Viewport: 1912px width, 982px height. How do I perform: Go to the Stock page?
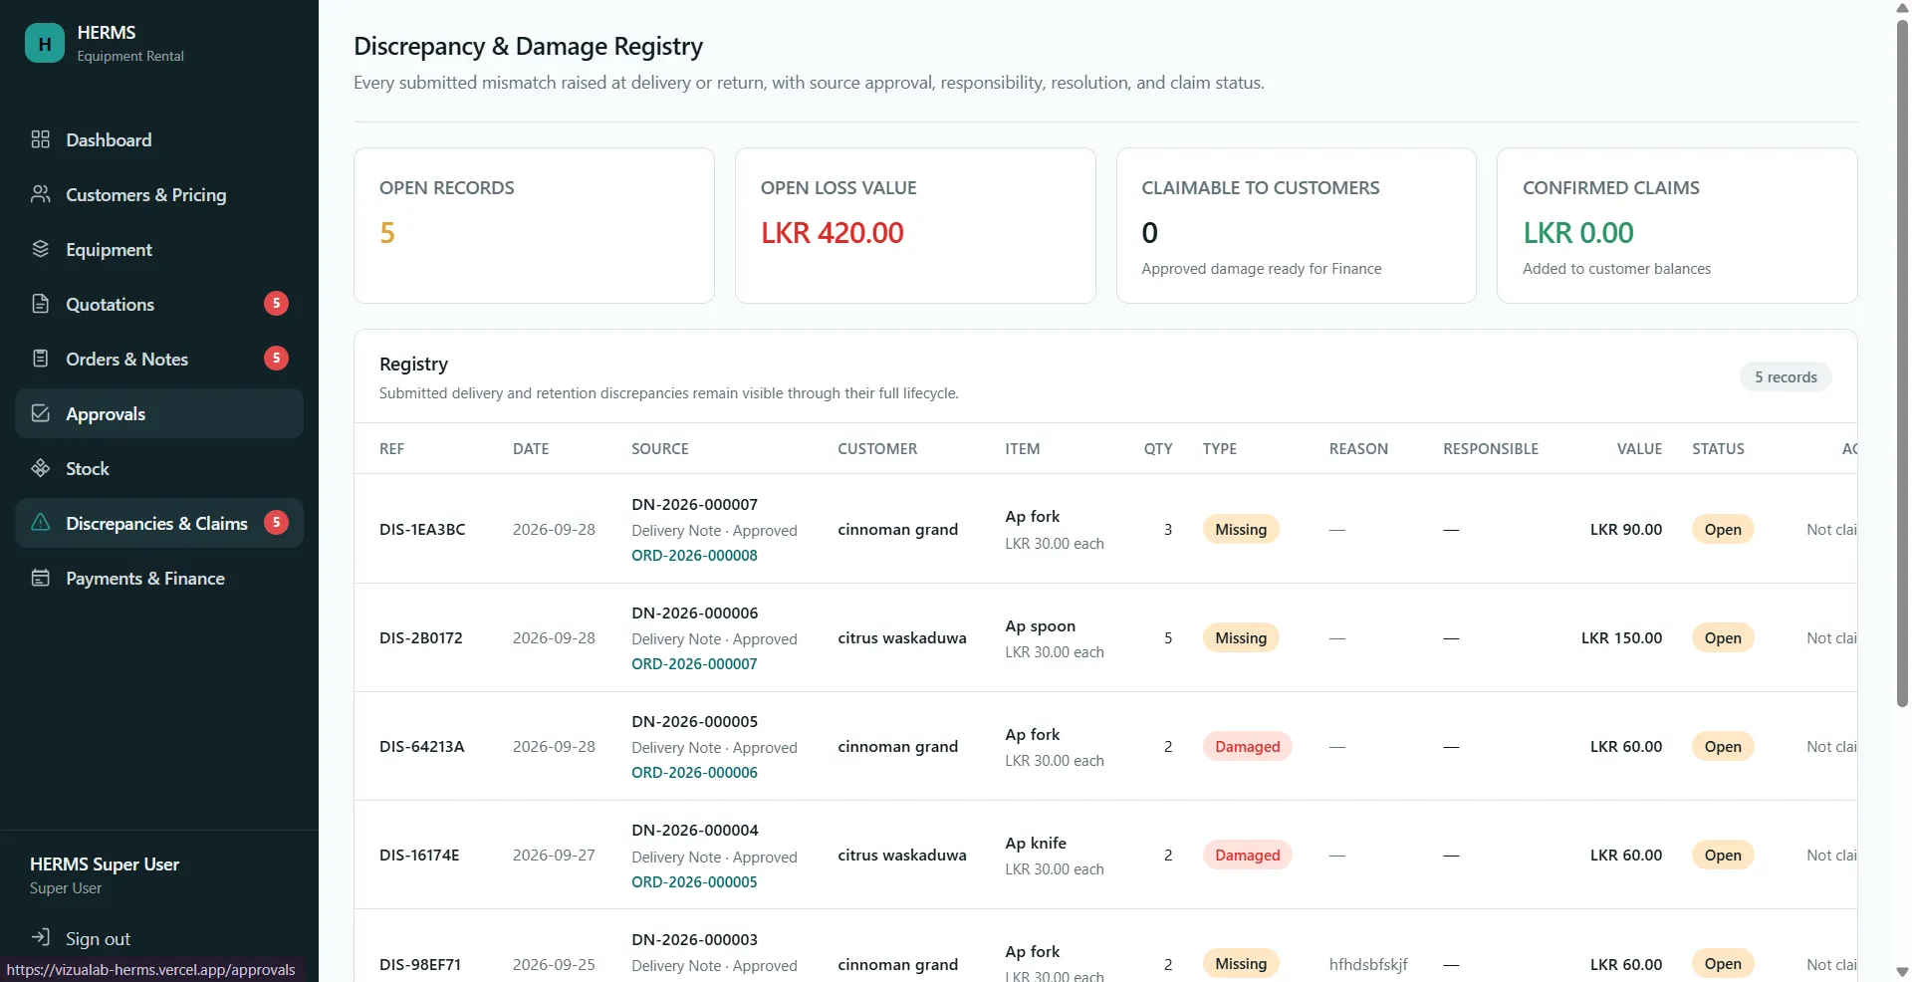[159, 468]
